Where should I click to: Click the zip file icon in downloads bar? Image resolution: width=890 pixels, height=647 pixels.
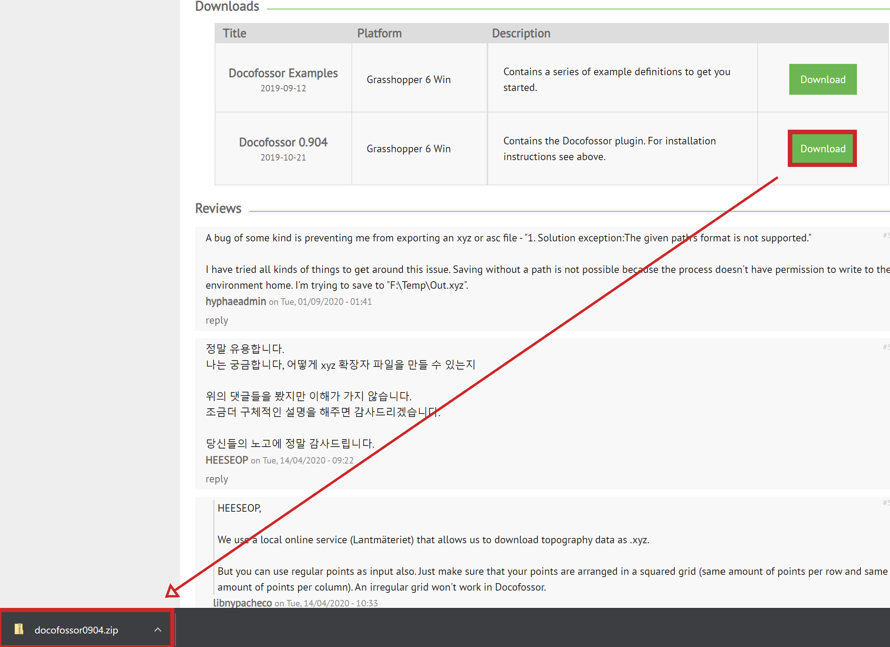pos(19,629)
